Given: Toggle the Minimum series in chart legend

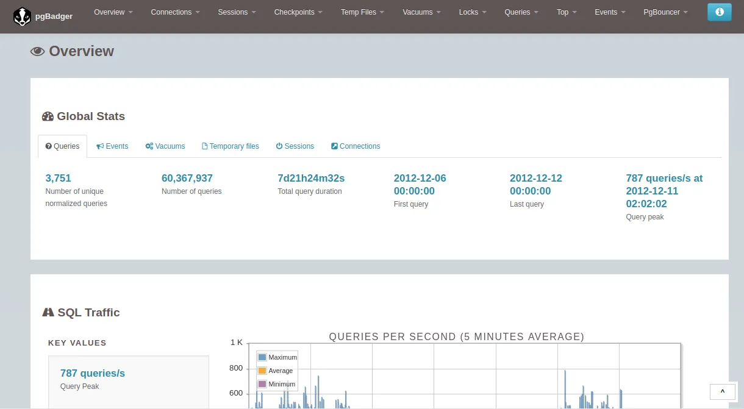Looking at the screenshot, I should [282, 384].
